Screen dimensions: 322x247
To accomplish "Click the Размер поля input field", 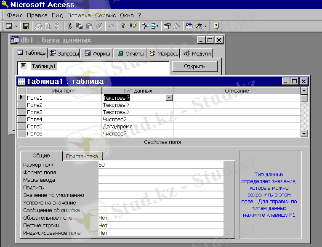I will click(160, 165).
